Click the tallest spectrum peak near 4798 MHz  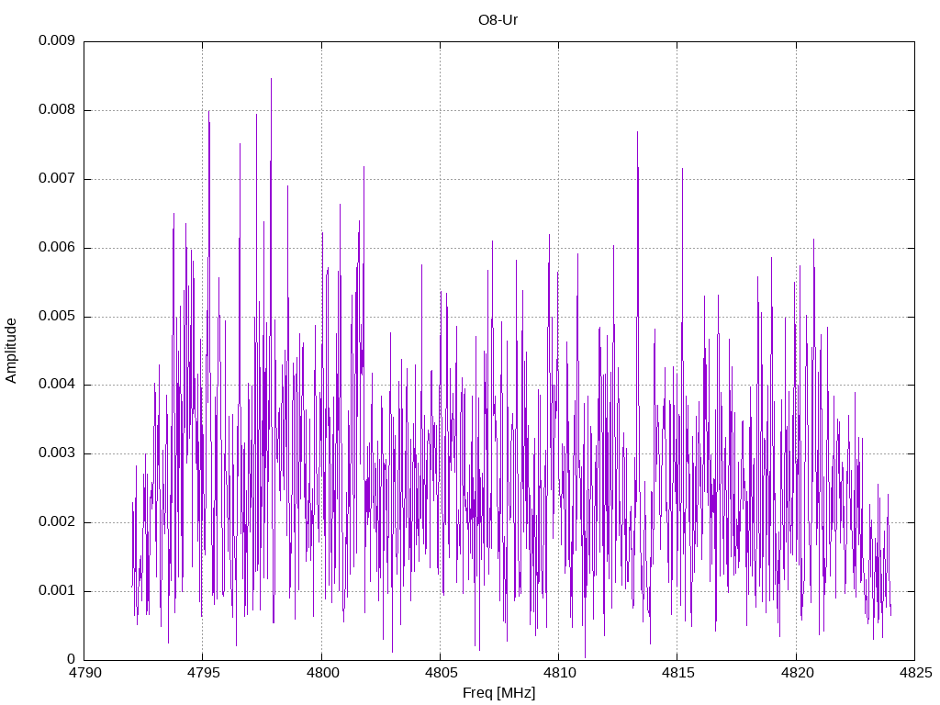[x=271, y=80]
